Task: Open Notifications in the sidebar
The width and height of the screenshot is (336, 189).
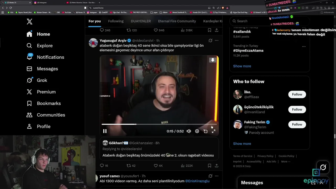Action: [45, 57]
